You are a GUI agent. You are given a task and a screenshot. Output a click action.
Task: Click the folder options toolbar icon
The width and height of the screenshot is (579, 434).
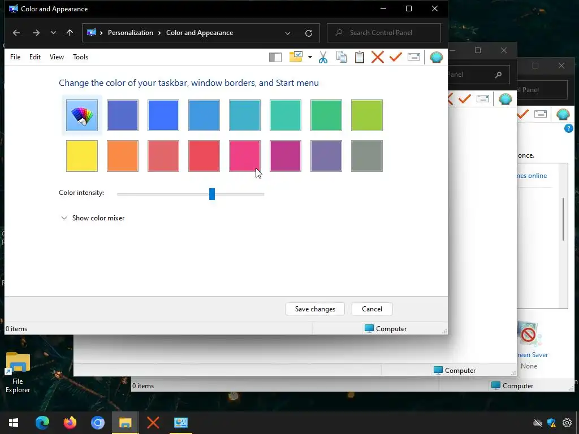(296, 57)
